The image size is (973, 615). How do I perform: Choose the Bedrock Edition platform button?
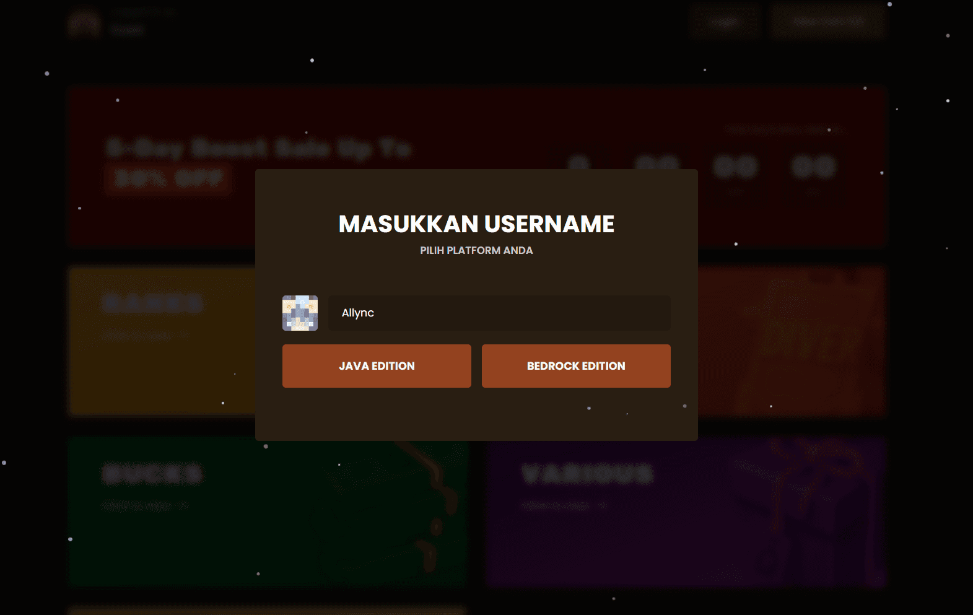point(576,366)
